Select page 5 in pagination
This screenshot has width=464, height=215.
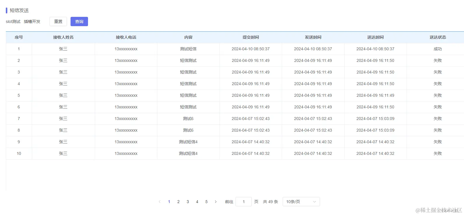pyautogui.click(x=206, y=202)
